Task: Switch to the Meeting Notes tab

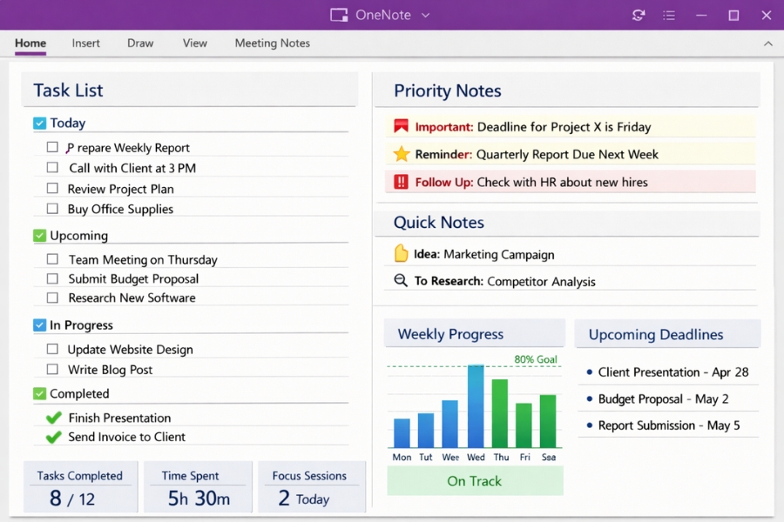Action: click(x=271, y=43)
